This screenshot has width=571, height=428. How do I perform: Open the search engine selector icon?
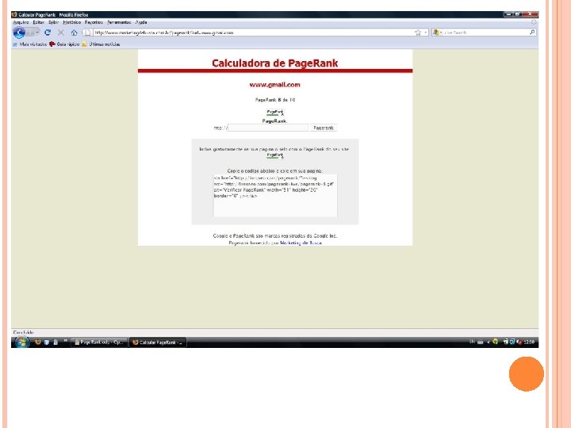click(435, 32)
